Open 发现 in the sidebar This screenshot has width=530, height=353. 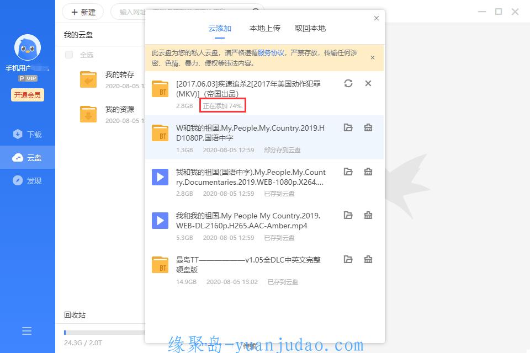point(28,181)
